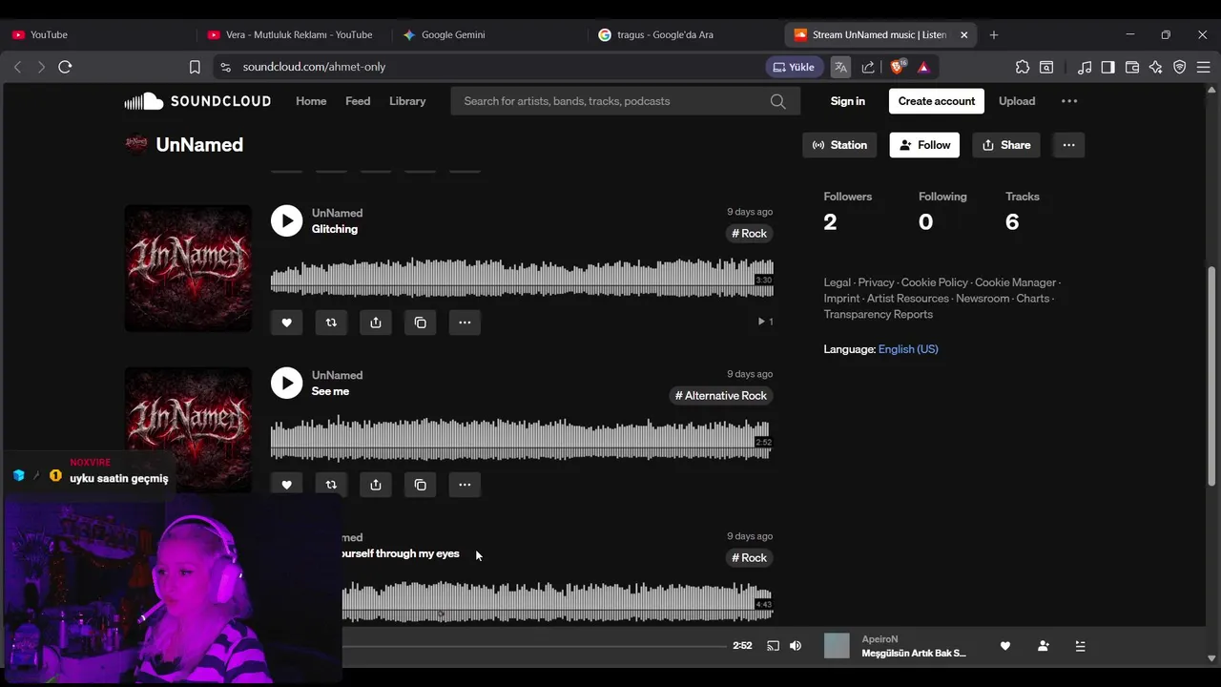
Task: Seek on bottom player progress bar
Action: click(x=534, y=646)
